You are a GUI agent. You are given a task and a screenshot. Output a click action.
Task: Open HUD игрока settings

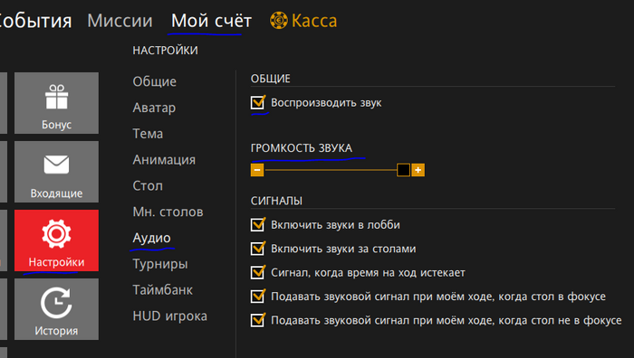pyautogui.click(x=170, y=316)
